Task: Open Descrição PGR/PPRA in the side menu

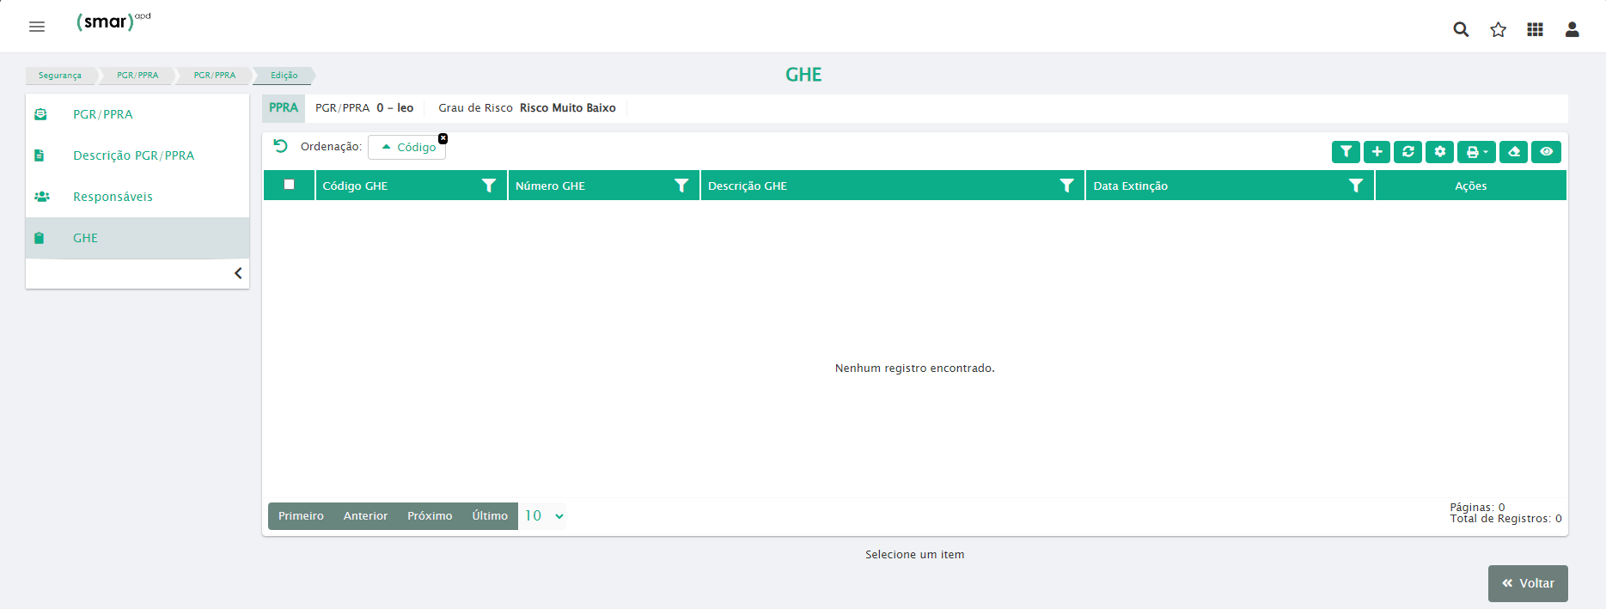Action: pos(133,155)
